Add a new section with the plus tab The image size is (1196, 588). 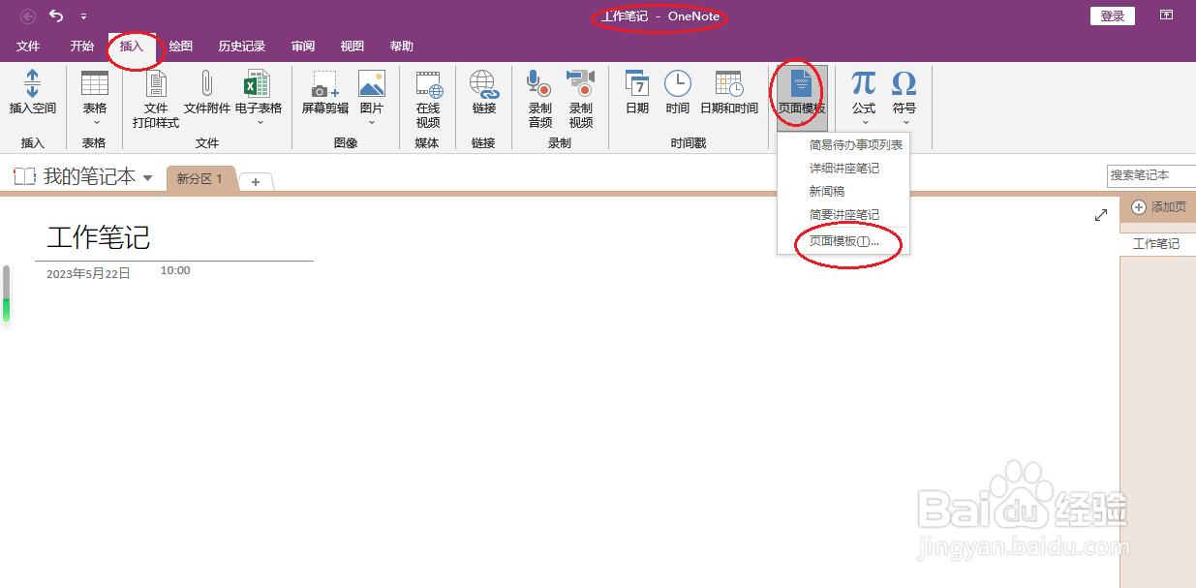click(256, 183)
